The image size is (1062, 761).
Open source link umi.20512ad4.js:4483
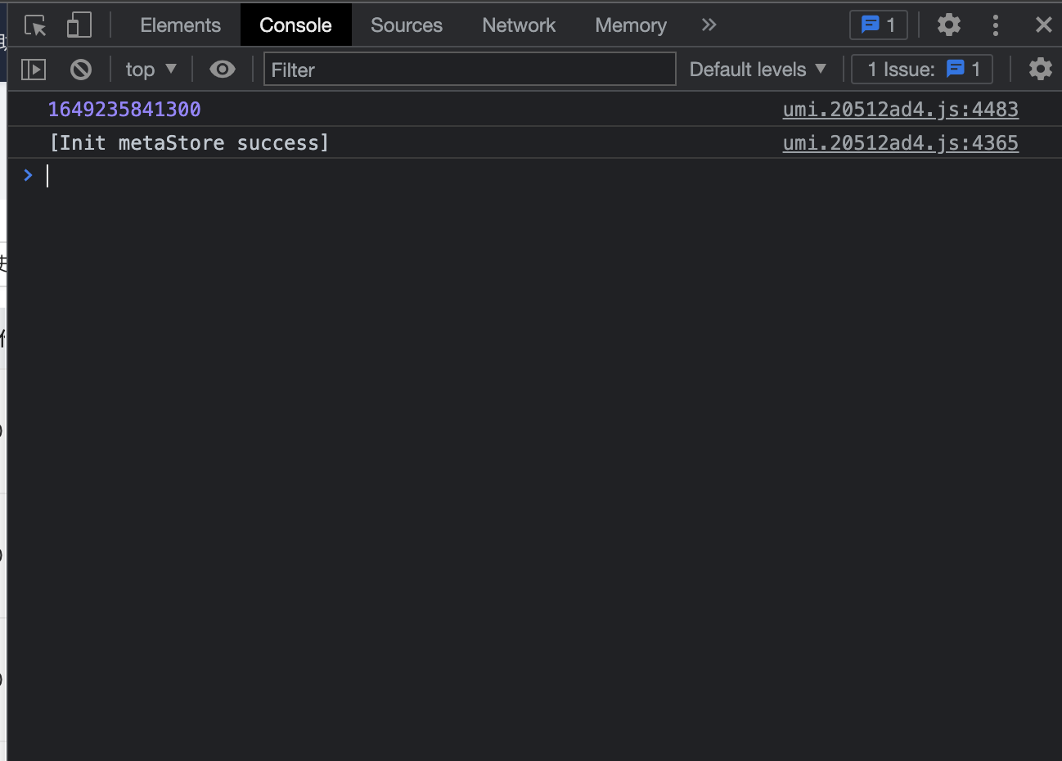[x=900, y=110]
